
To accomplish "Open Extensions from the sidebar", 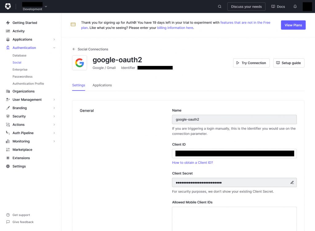I will (x=21, y=158).
